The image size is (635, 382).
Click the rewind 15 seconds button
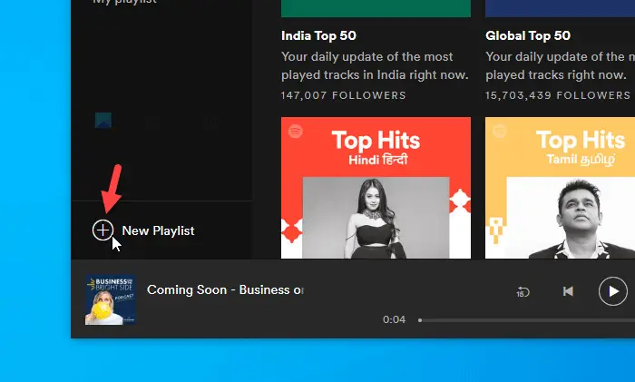click(x=523, y=291)
